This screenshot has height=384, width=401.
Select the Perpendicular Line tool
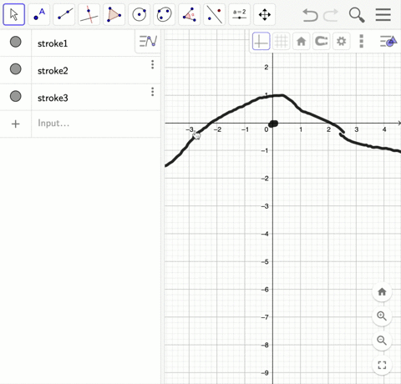[x=89, y=14]
